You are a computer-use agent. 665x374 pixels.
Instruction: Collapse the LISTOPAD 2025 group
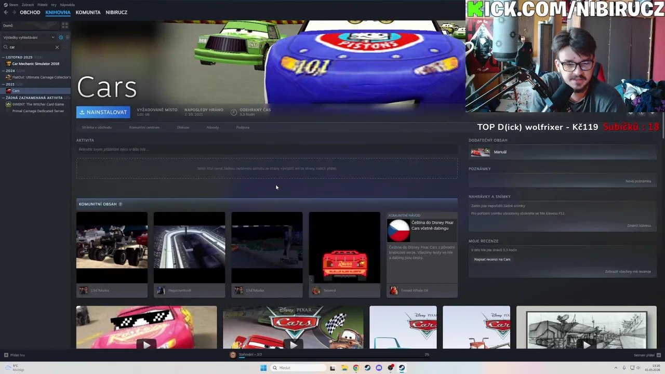[4, 57]
